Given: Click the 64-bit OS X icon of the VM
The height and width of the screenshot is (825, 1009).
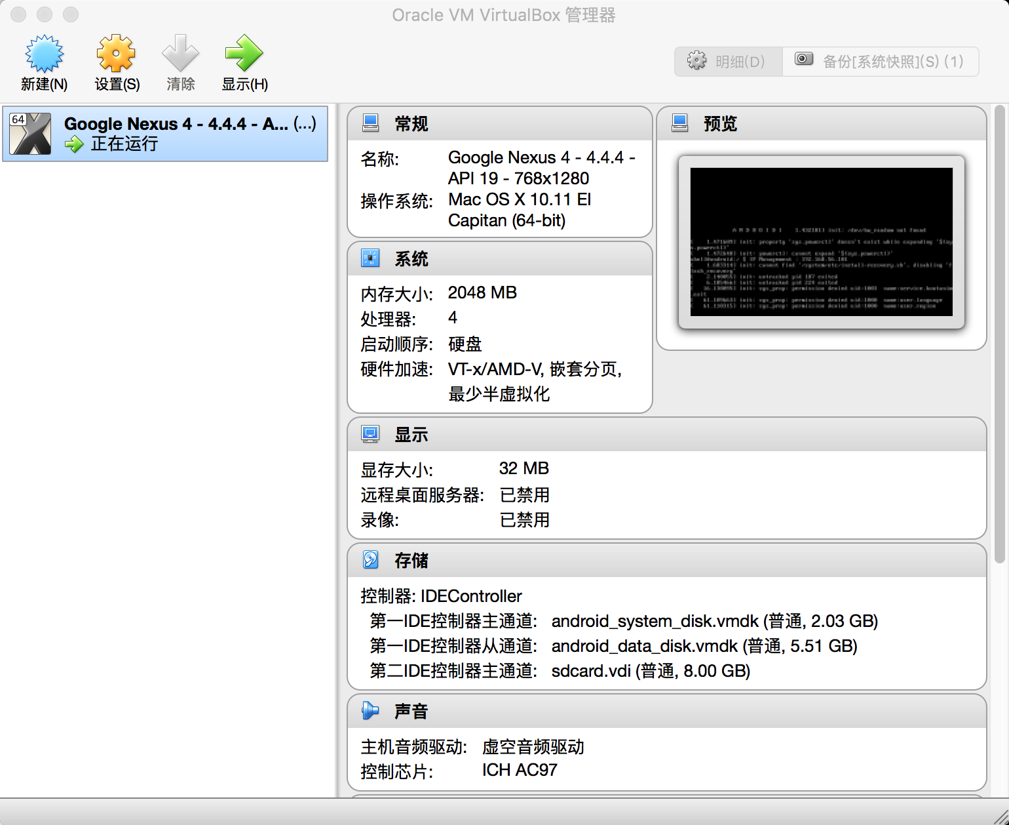Looking at the screenshot, I should point(30,134).
